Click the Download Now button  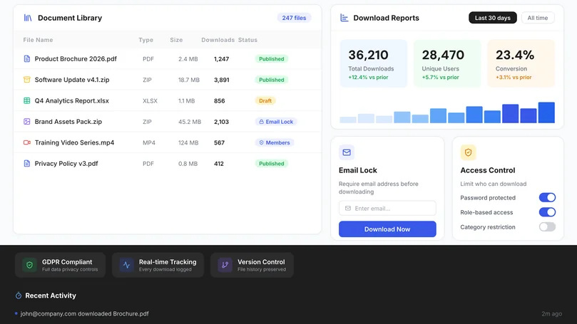387,229
